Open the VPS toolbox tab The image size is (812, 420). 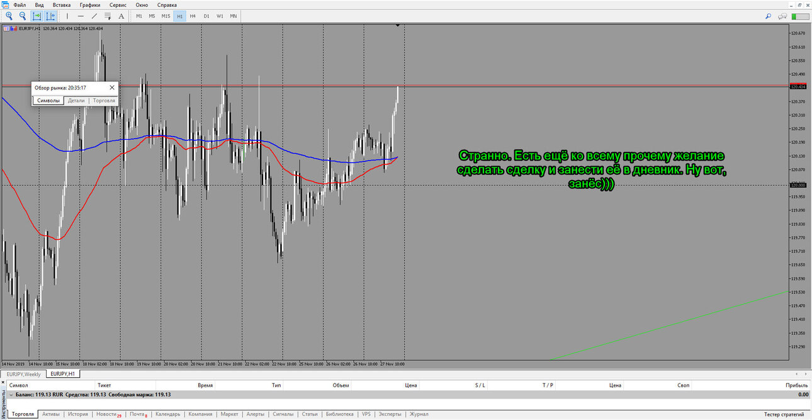click(366, 414)
